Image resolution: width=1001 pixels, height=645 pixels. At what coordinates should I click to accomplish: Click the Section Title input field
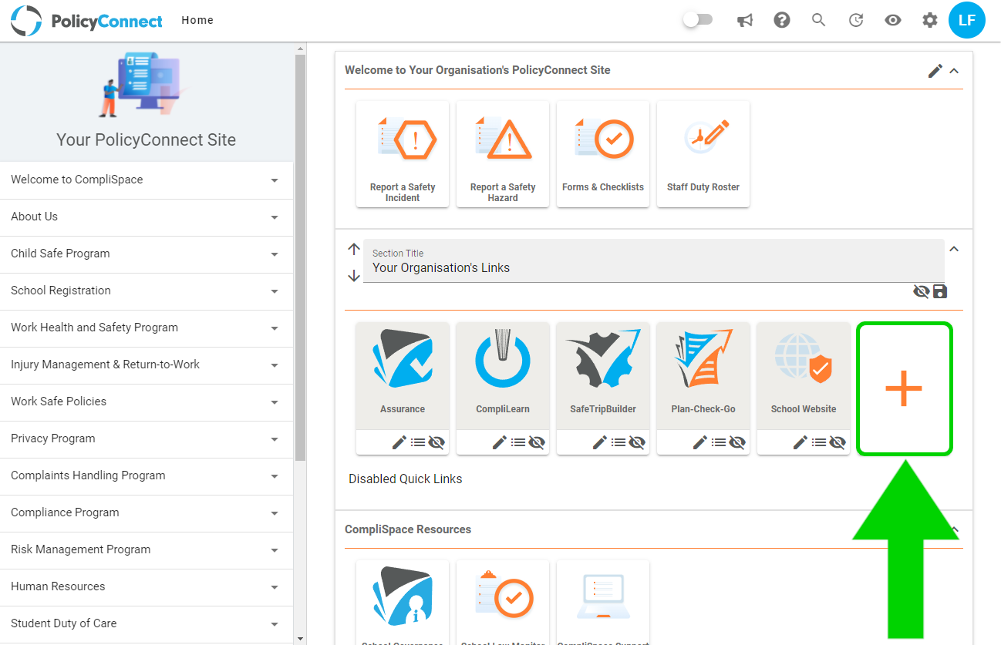[x=654, y=260]
